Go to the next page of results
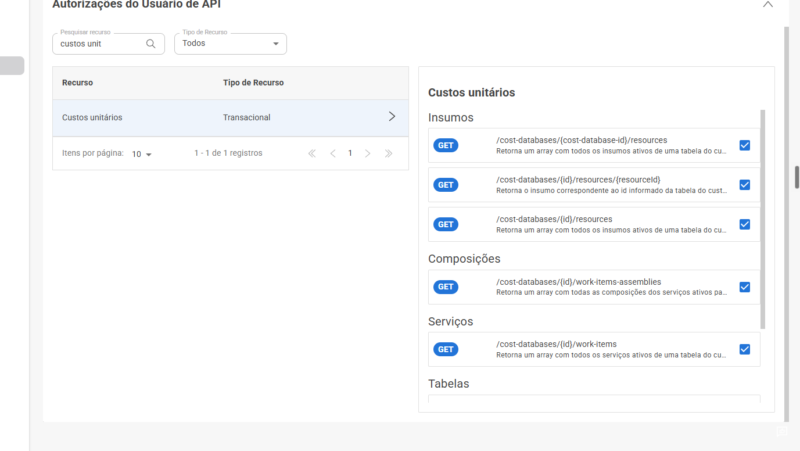This screenshot has width=800, height=451. [x=367, y=153]
